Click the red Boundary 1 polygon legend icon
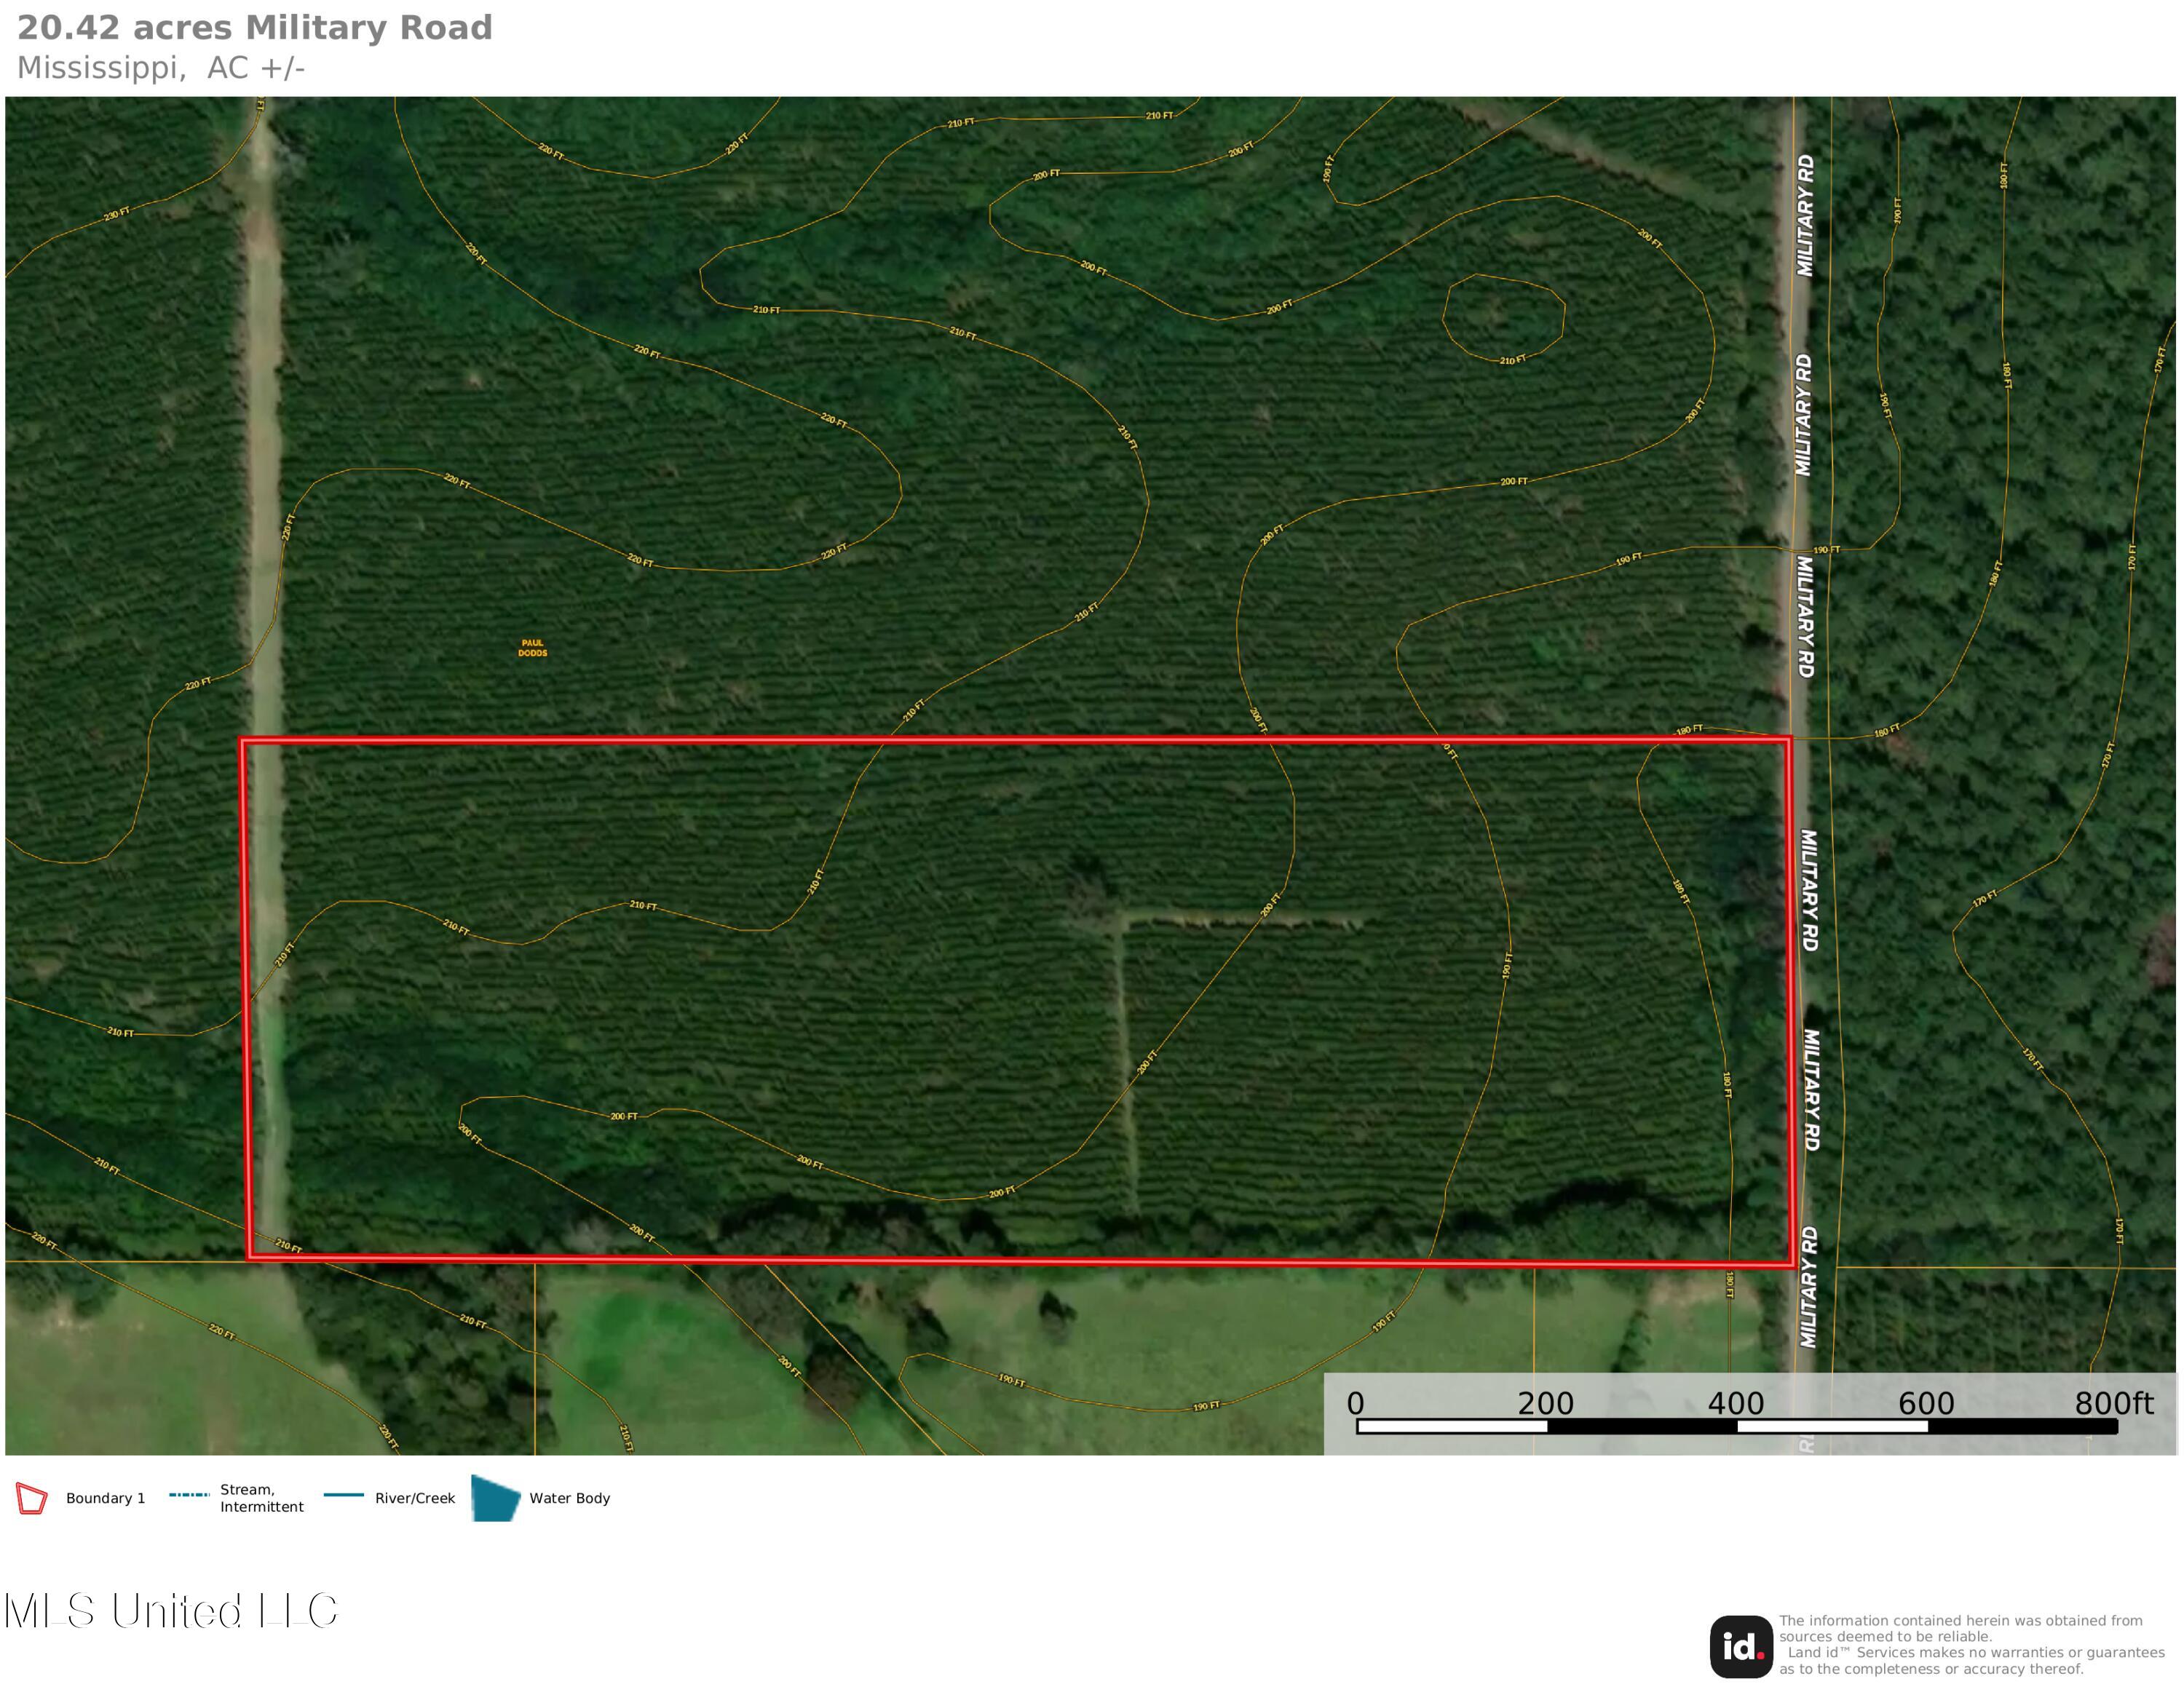Image resolution: width=2184 pixels, height=1687 pixels. click(32, 1498)
